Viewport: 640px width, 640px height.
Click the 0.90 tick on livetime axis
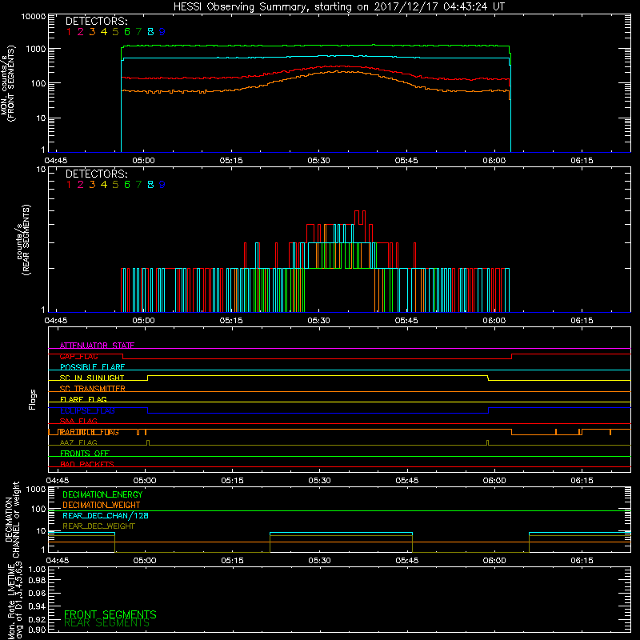[38, 630]
